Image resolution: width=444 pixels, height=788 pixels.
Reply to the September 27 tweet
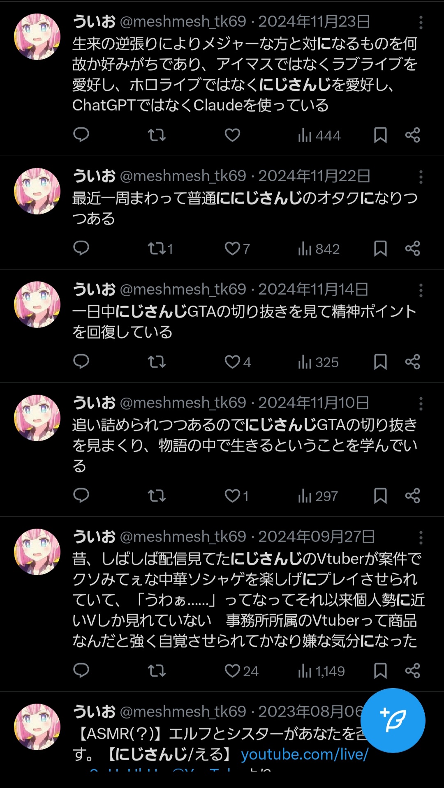click(x=81, y=670)
